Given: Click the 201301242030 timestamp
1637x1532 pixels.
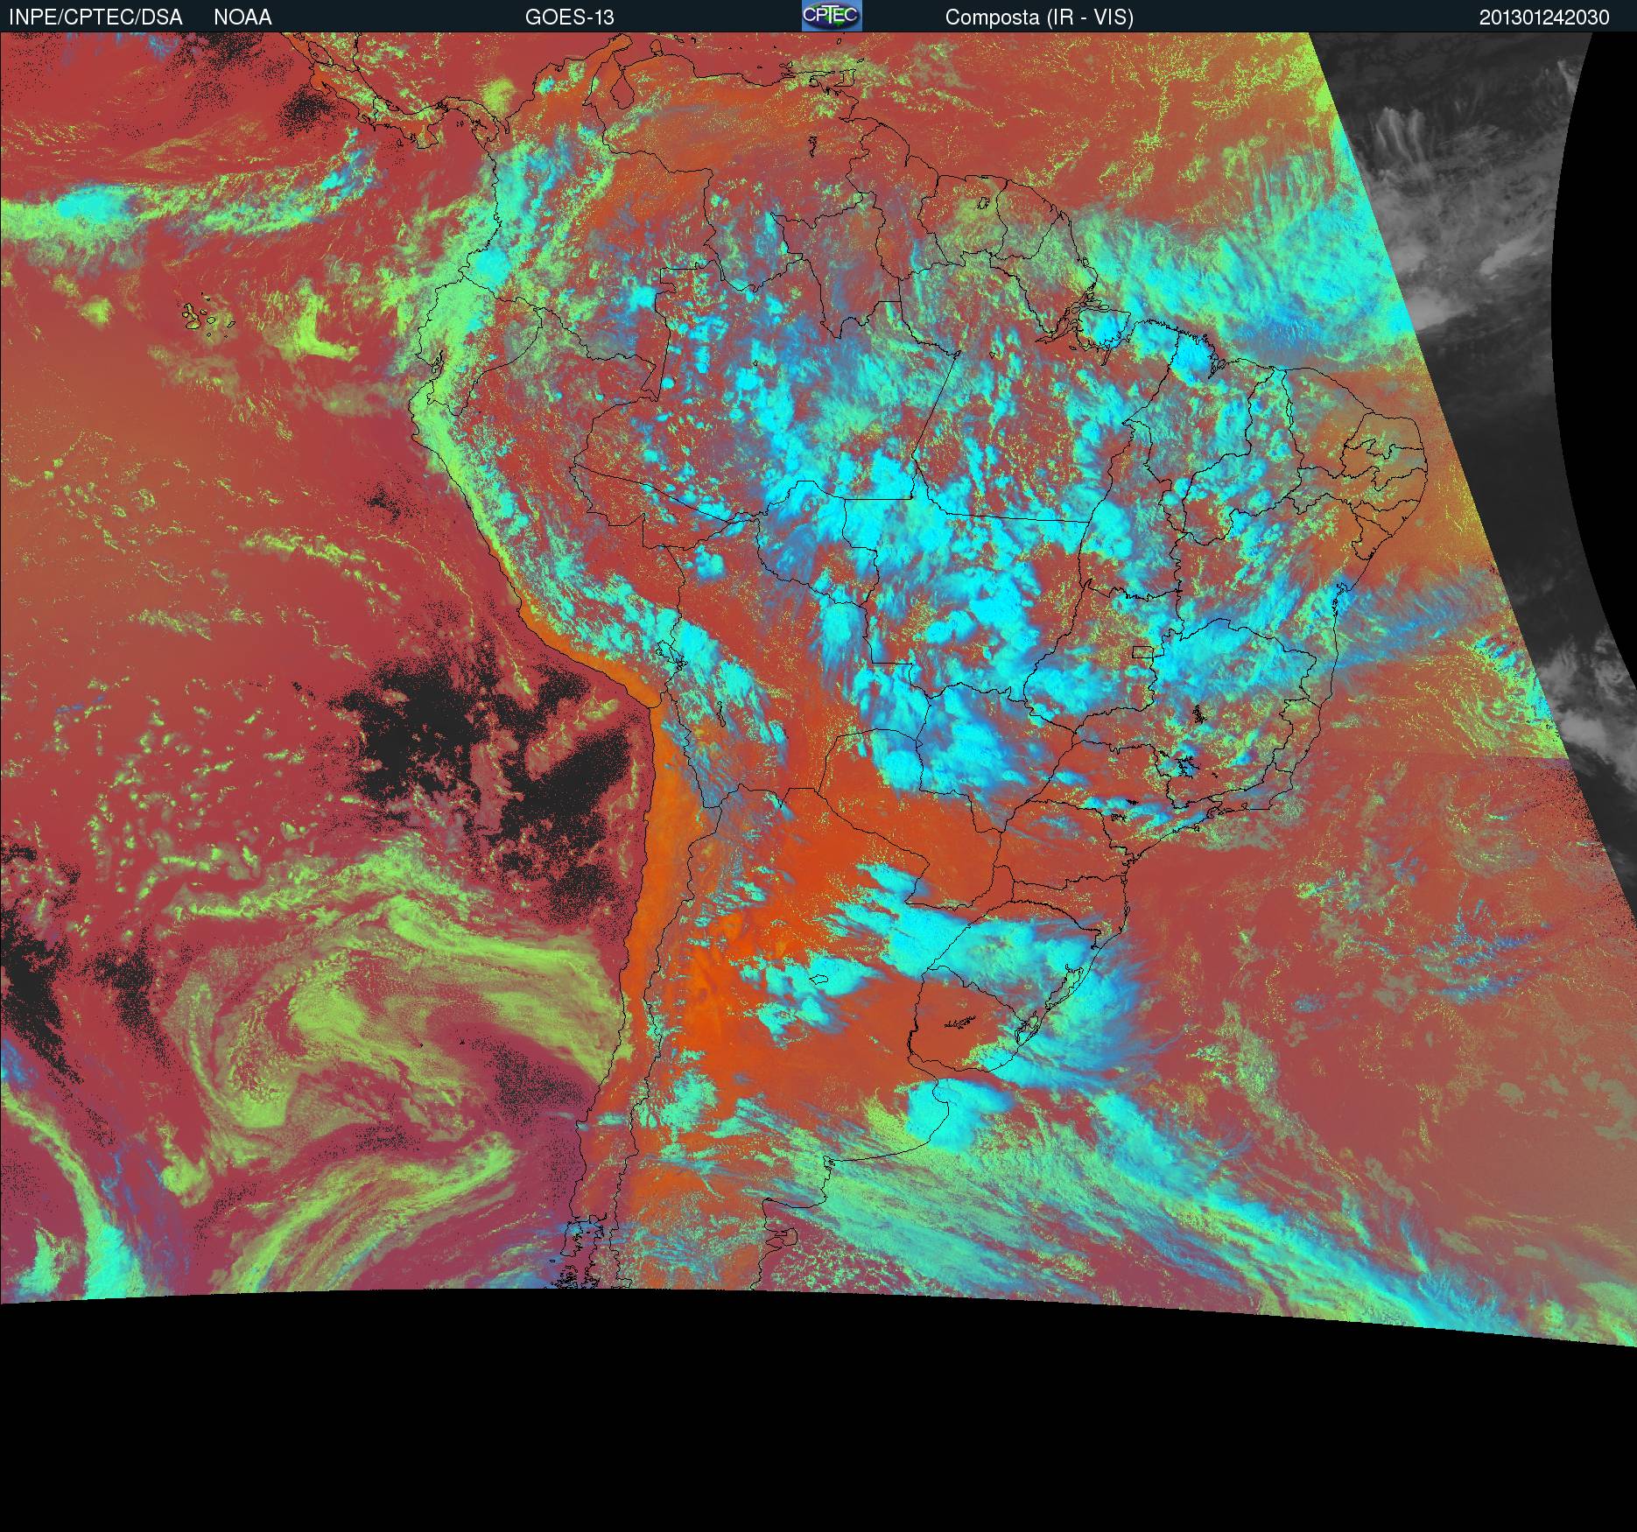Looking at the screenshot, I should [1544, 18].
